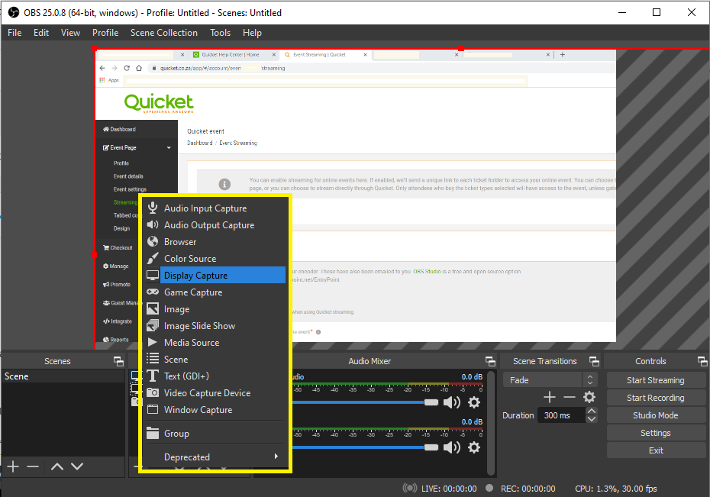Click the T icon beside Text (GDI+)
This screenshot has width=710, height=497.
click(153, 376)
